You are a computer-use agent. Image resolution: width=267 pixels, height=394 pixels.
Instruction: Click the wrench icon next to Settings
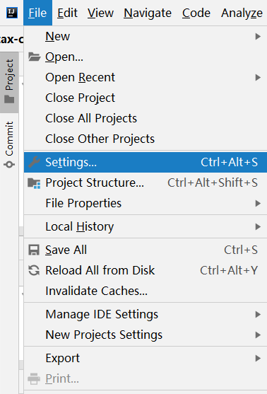(x=34, y=162)
